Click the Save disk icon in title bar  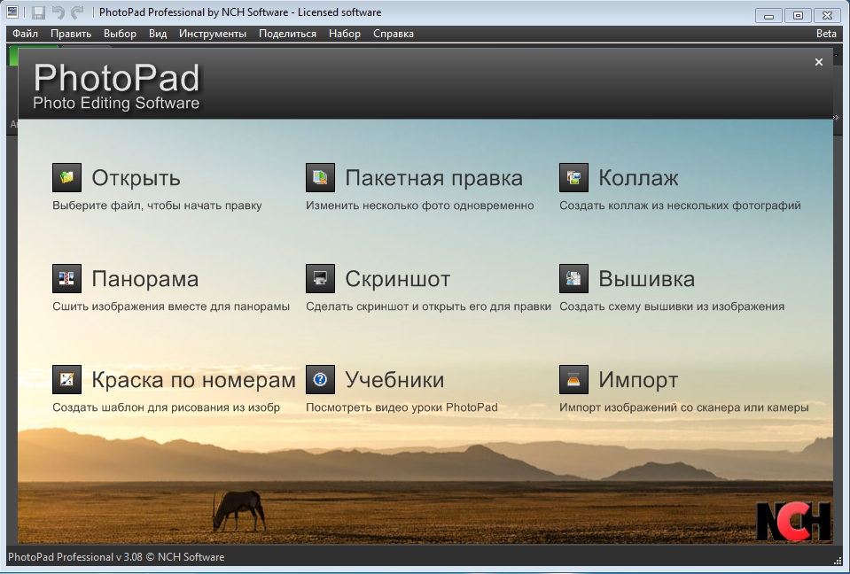point(38,12)
